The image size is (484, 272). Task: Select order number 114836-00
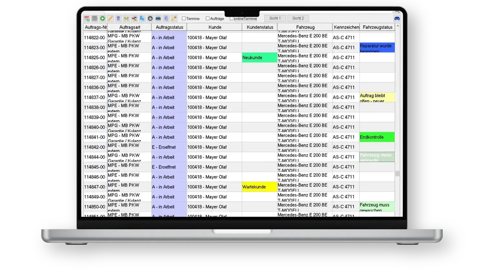click(x=95, y=88)
